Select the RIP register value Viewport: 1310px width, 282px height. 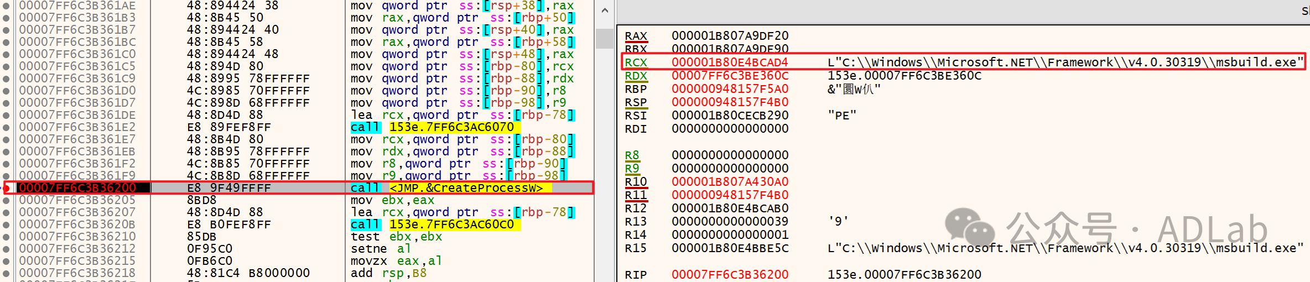730,274
